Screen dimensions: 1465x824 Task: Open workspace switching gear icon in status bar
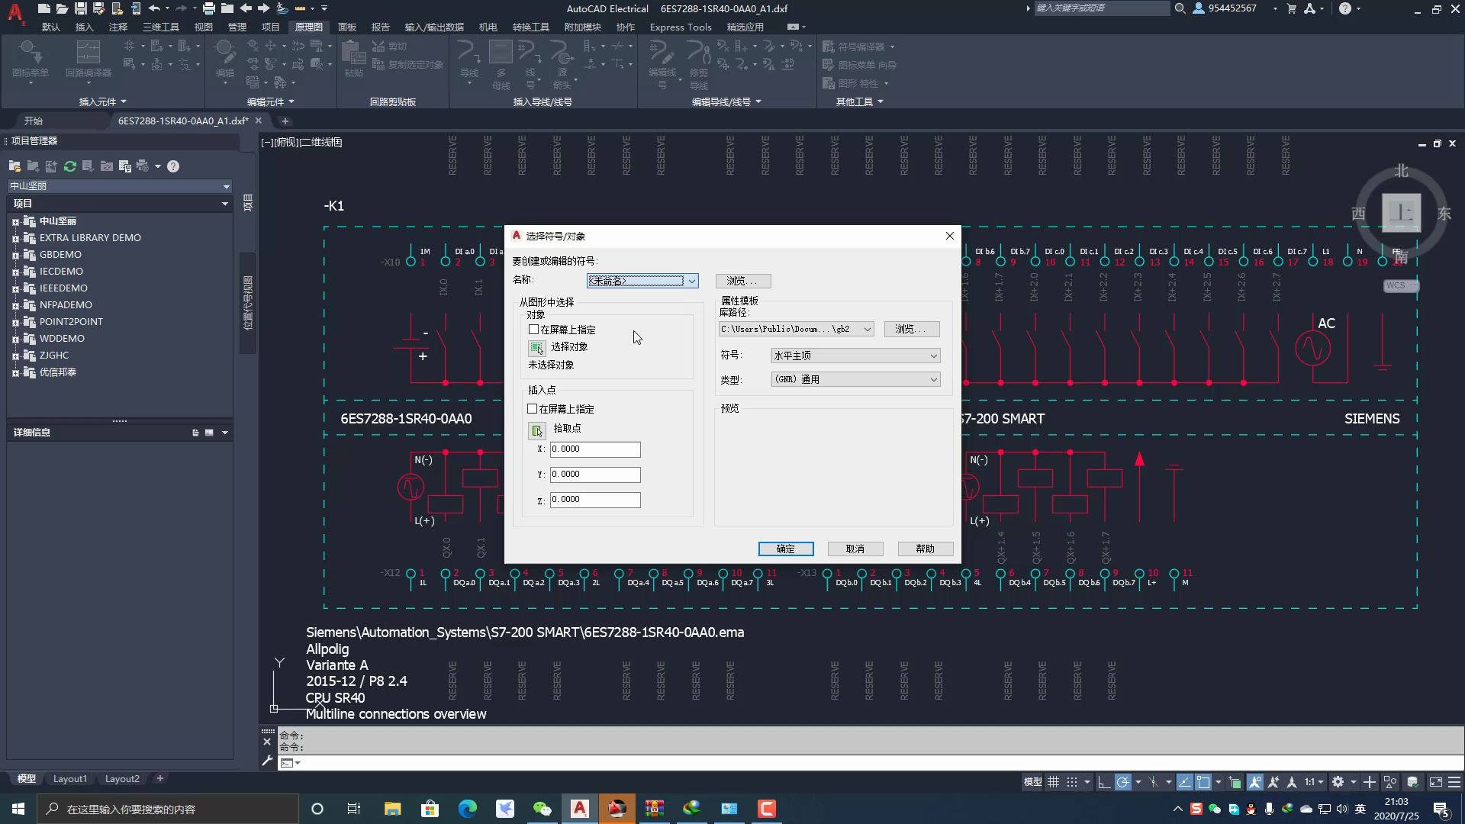[1338, 782]
